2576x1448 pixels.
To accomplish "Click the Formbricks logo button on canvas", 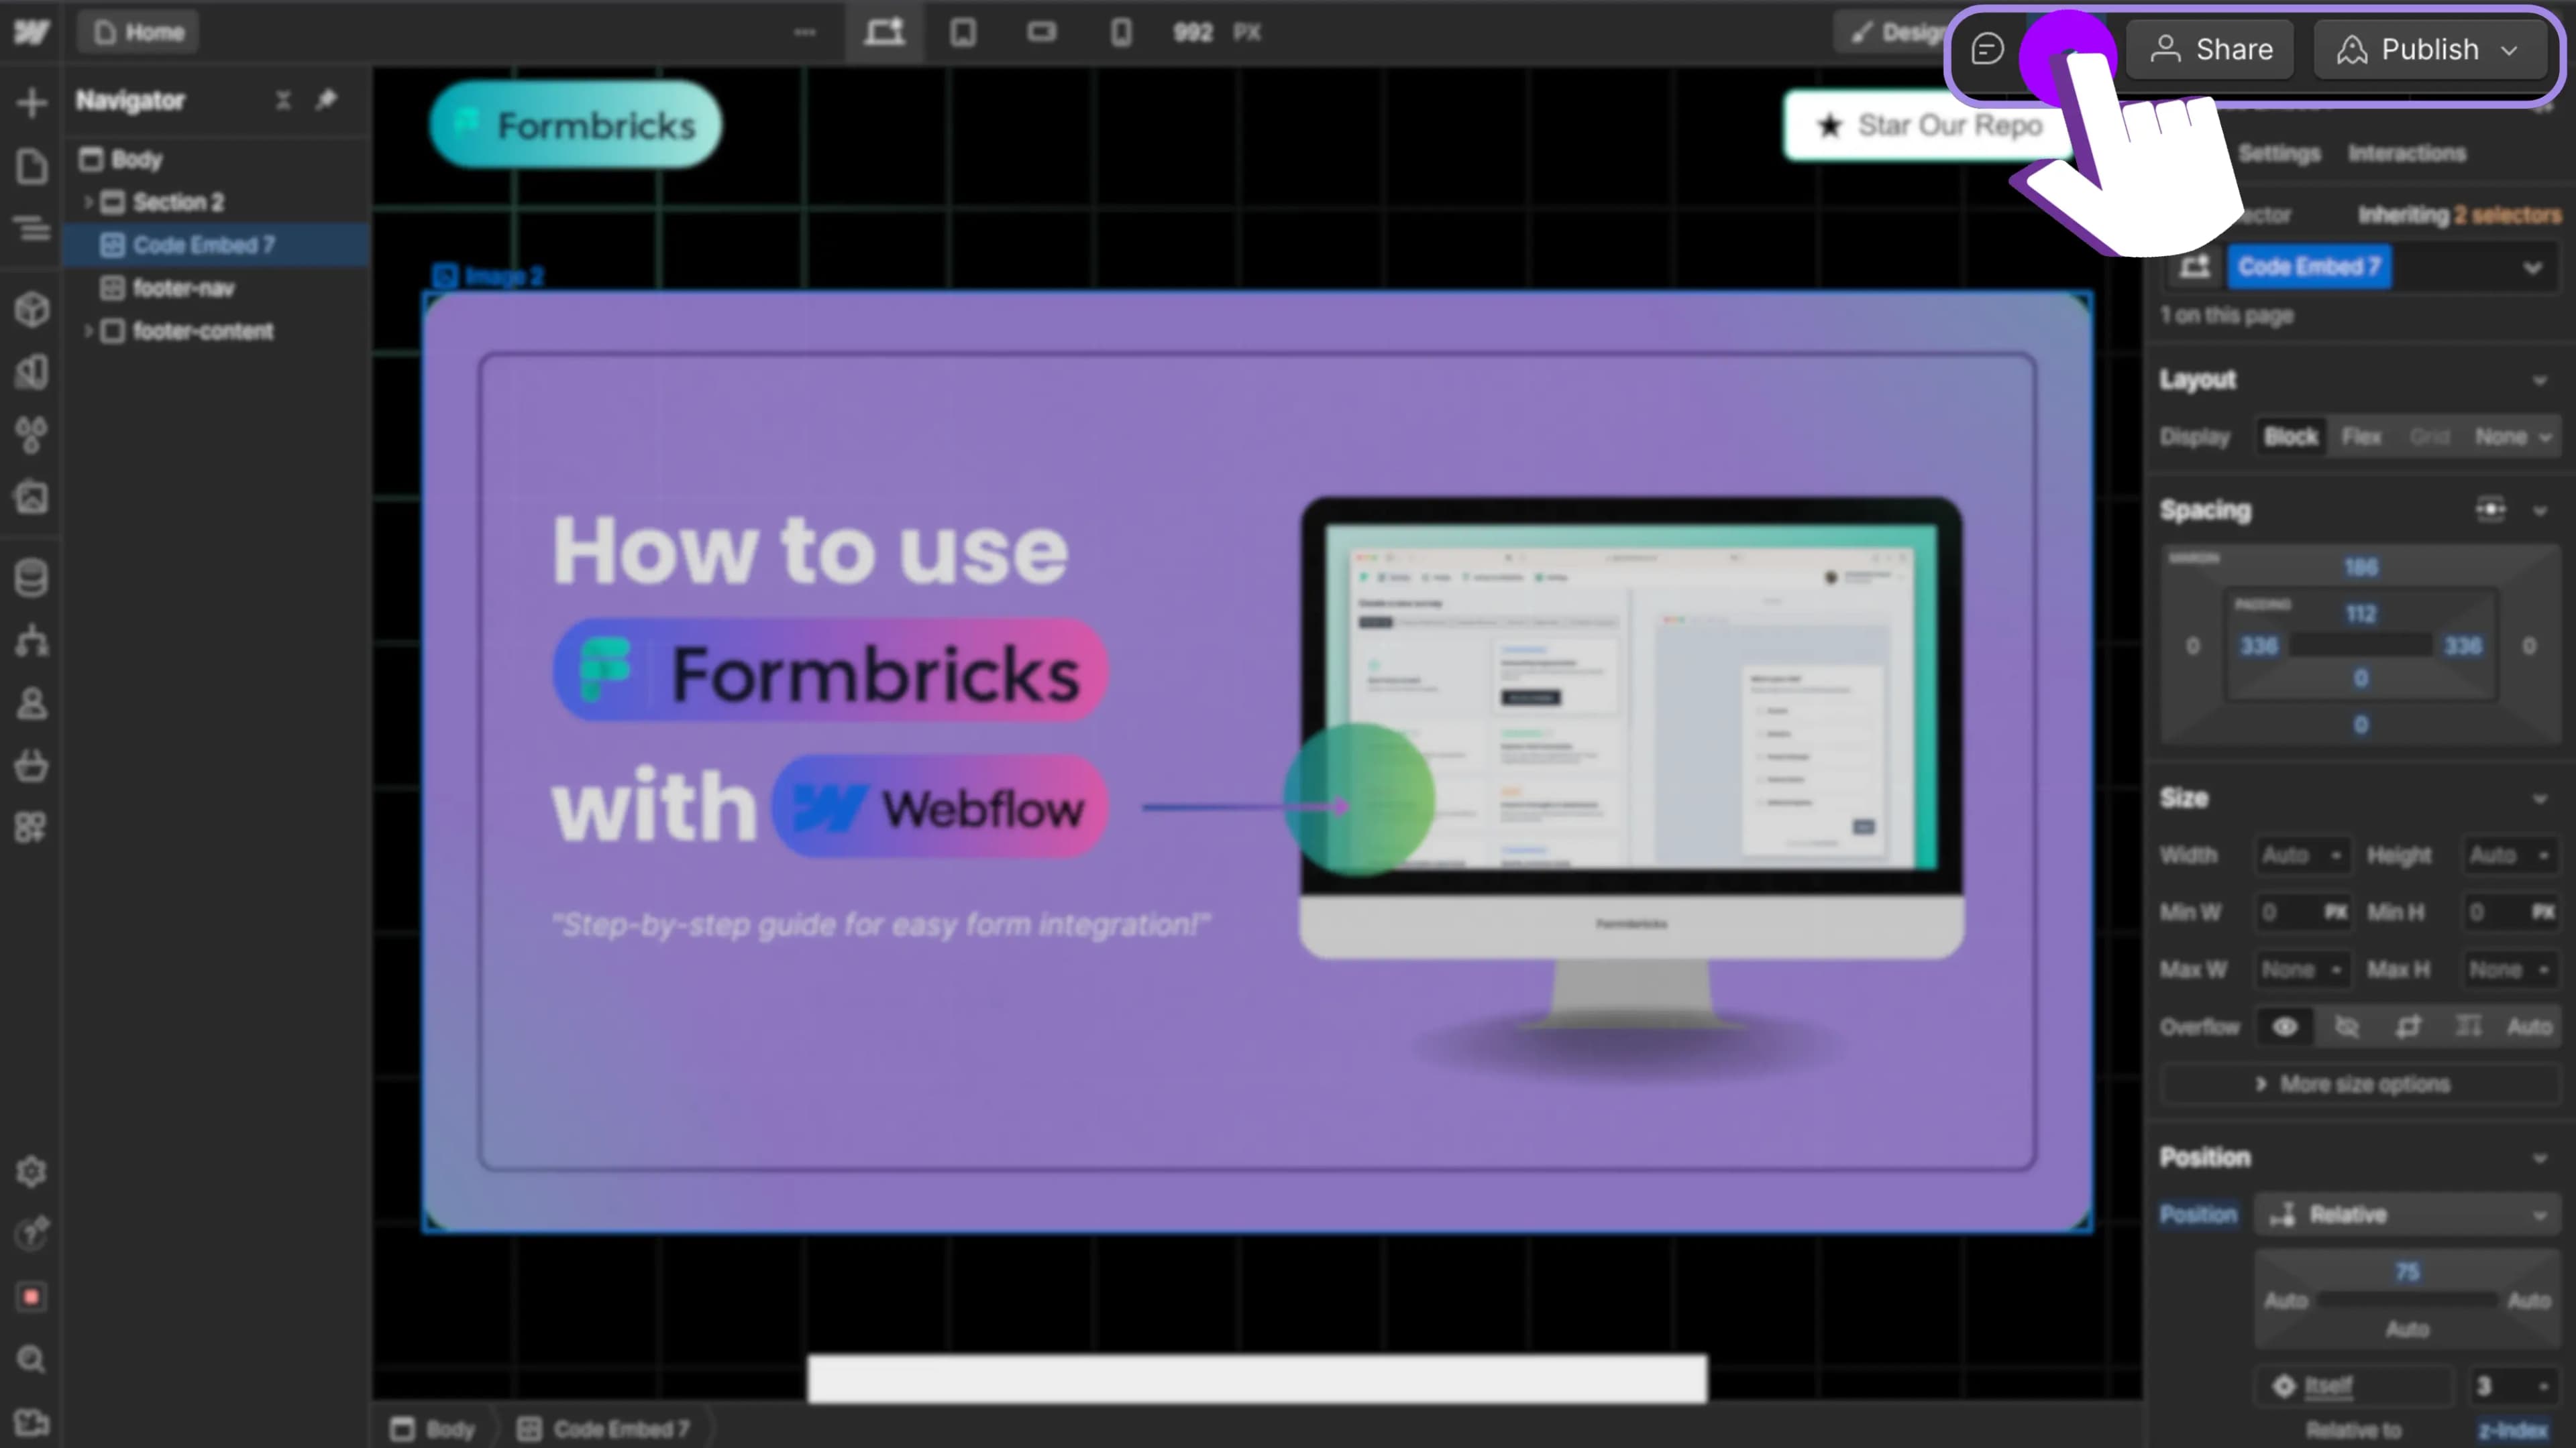I will (576, 125).
